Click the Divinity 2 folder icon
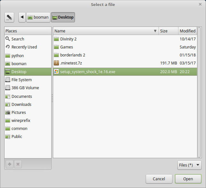This screenshot has height=188, width=206. click(56, 39)
